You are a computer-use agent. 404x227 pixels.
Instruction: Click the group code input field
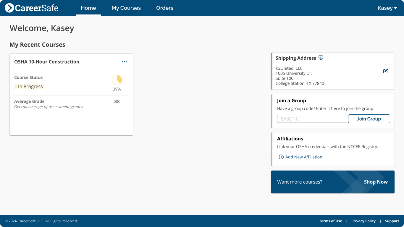pyautogui.click(x=311, y=119)
